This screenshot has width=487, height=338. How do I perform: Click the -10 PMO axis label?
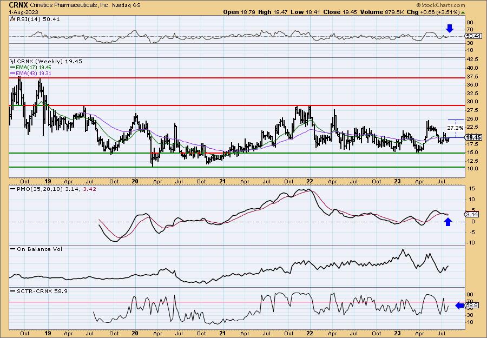tap(471, 243)
